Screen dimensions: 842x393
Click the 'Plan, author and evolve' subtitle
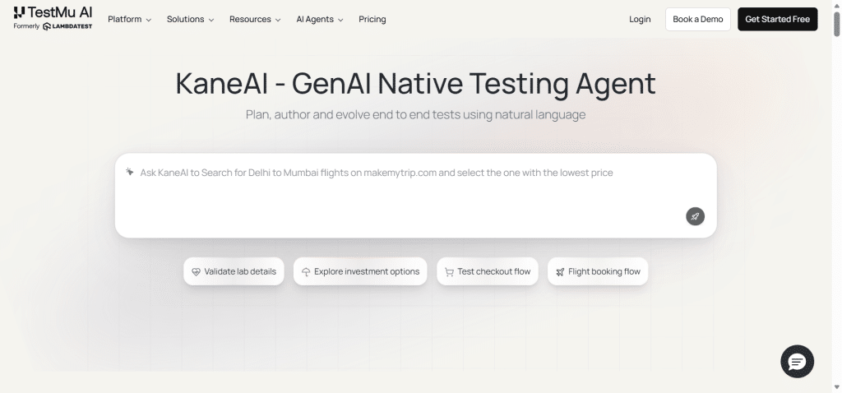point(415,114)
